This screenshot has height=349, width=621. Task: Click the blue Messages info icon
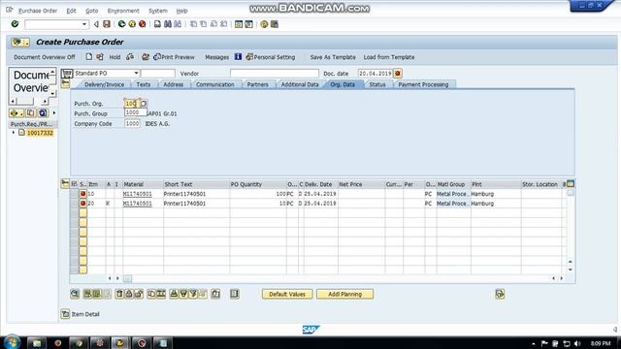[x=238, y=57]
